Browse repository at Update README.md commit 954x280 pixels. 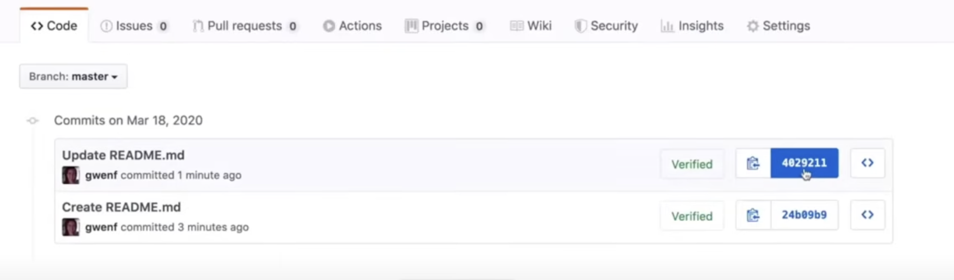[867, 163]
